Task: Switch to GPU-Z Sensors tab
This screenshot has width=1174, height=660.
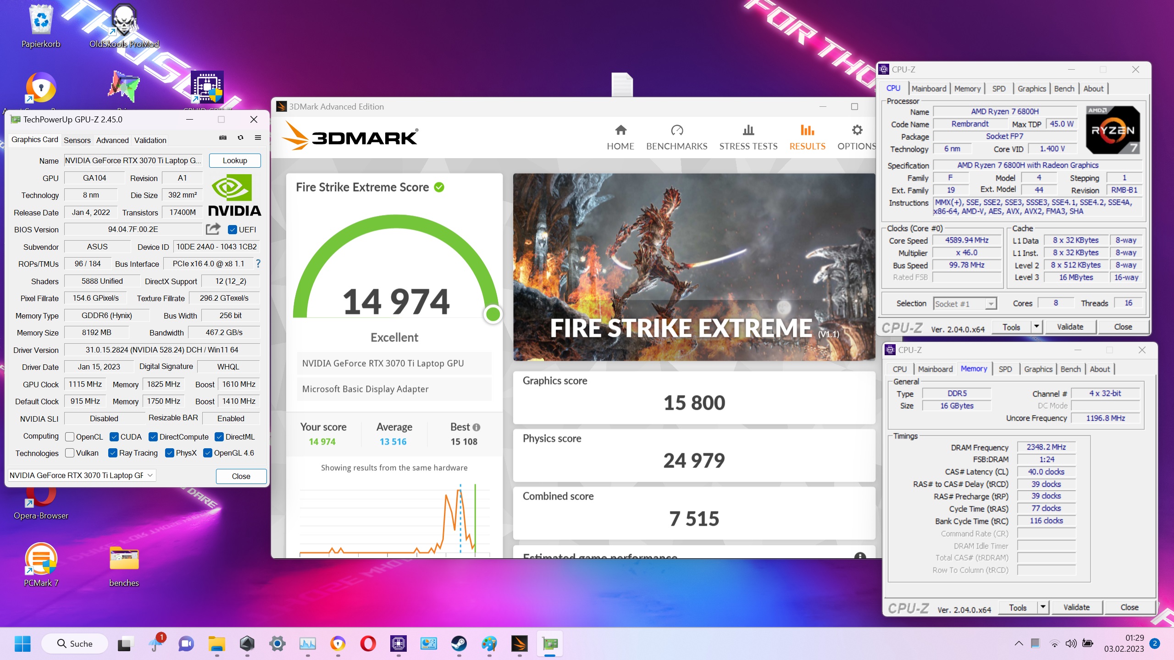Action: click(x=77, y=140)
